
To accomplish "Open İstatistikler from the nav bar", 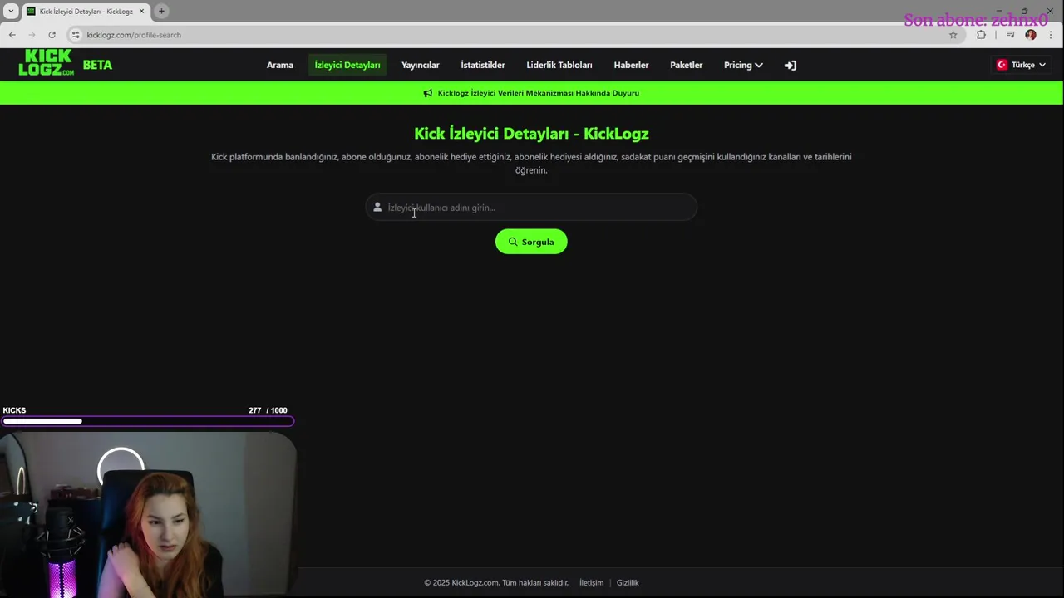I will [x=483, y=65].
